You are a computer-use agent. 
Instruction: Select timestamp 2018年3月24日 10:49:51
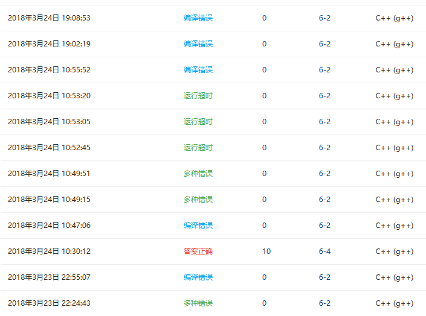(49, 173)
